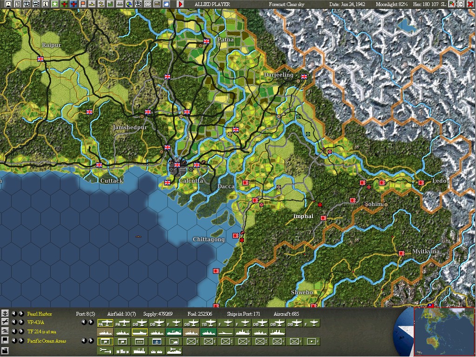The image size is (476, 357).
Task: Go to next air unit left of VP-43/A
Action: tap(21, 322)
